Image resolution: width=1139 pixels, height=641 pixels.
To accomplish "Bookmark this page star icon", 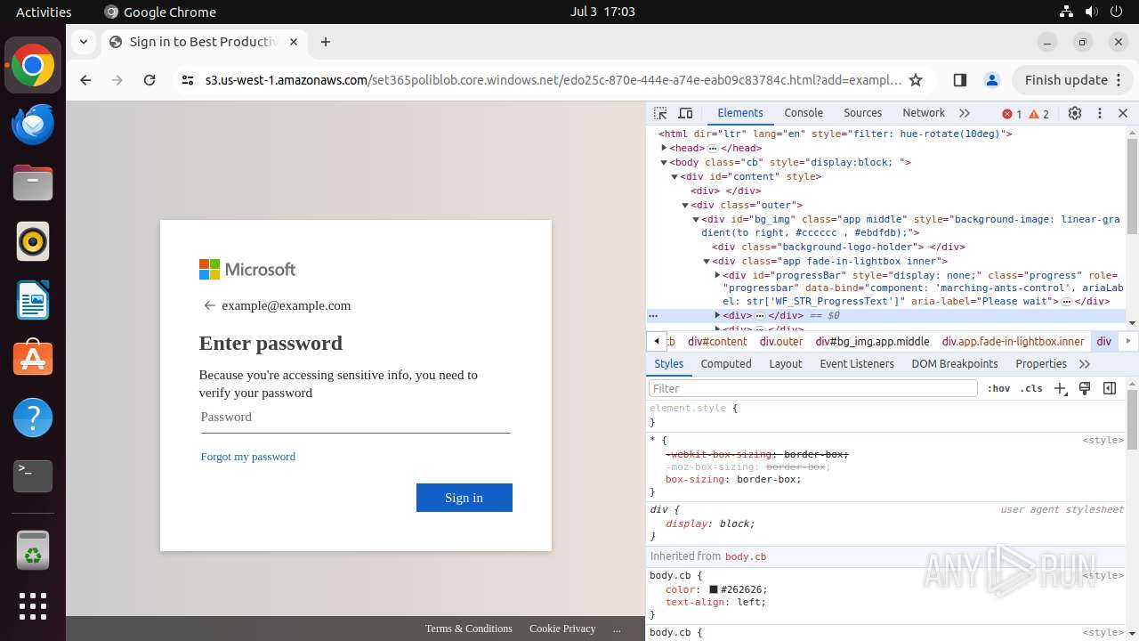I will pyautogui.click(x=916, y=80).
